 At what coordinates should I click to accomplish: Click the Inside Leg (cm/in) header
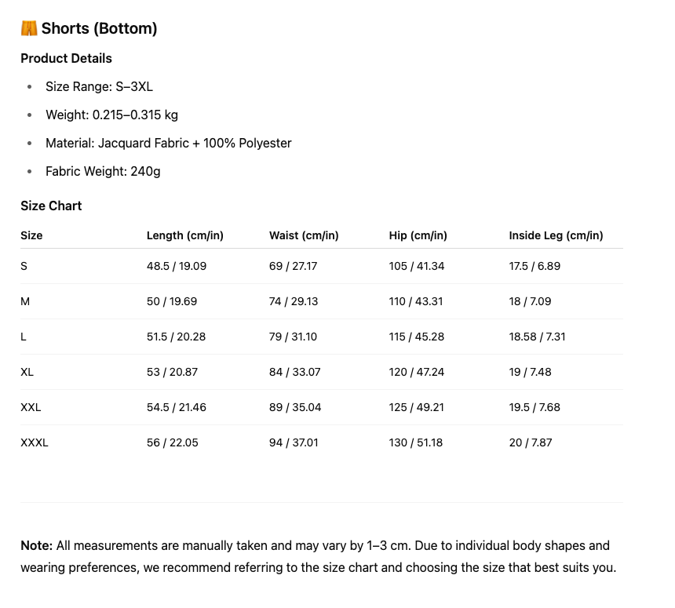(556, 235)
